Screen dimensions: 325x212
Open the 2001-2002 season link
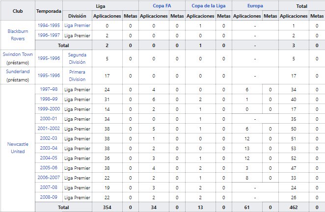click(49, 129)
